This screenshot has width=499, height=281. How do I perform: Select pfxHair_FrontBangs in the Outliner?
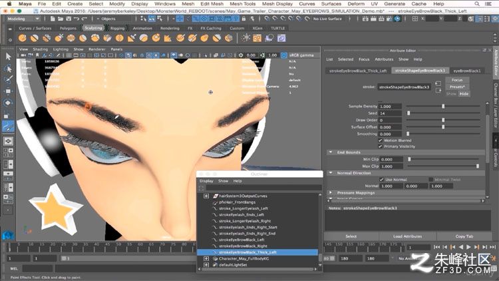[x=237, y=202]
